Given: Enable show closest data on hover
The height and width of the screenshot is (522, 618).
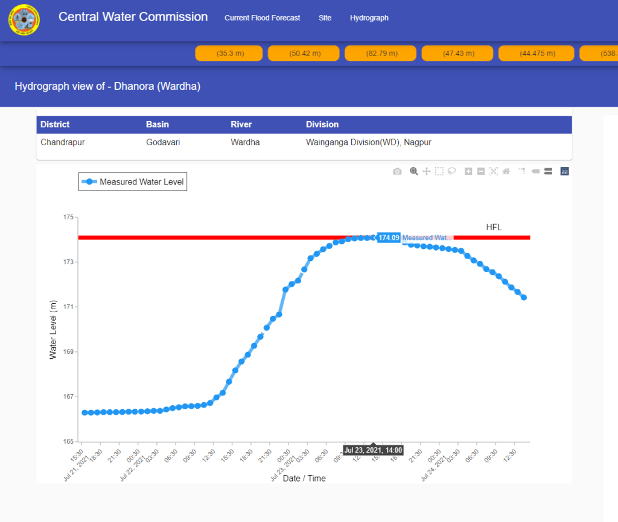Looking at the screenshot, I should click(535, 172).
